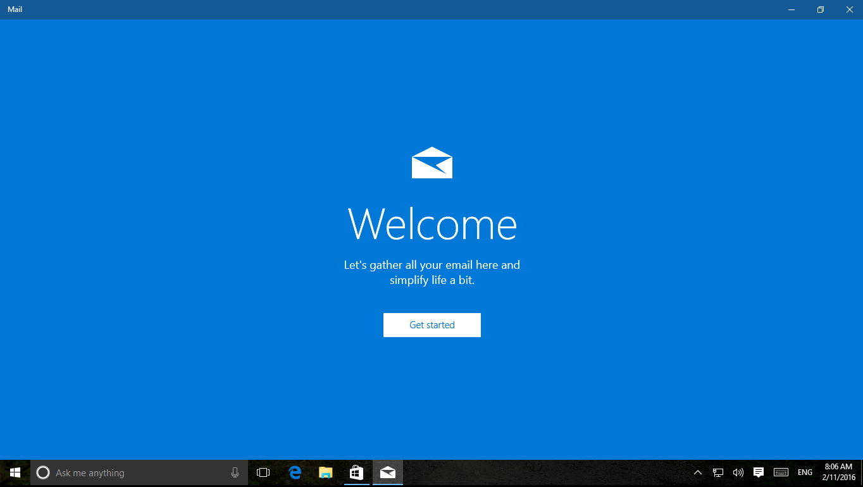Open Task View from taskbar
Screen dimensions: 863x487
point(263,472)
